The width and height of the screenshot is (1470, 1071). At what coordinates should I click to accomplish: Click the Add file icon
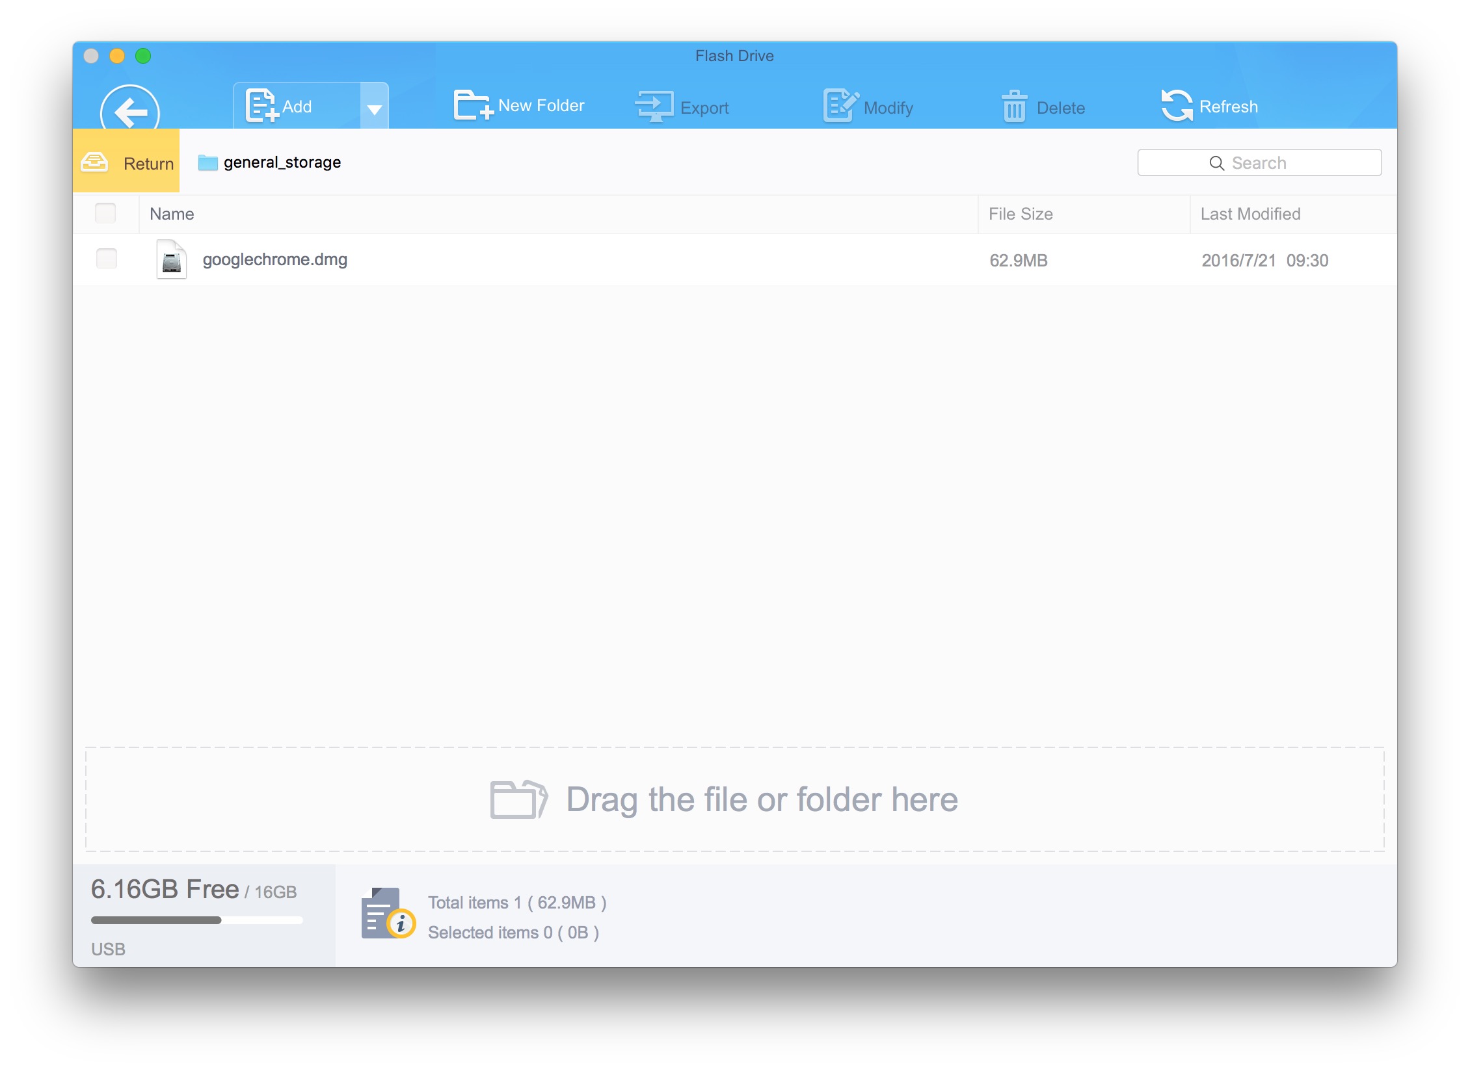pyautogui.click(x=261, y=106)
